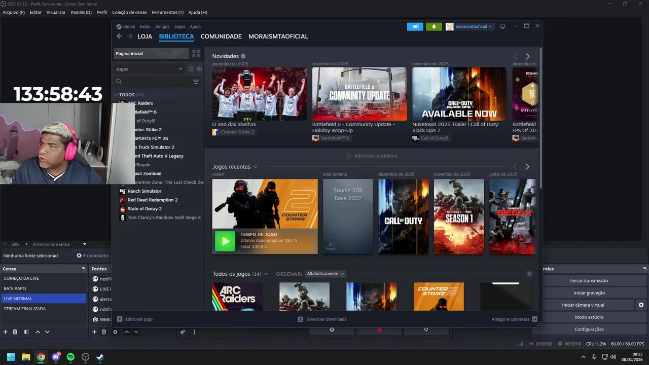Remove selected scene with trash icon
This screenshot has width=649, height=365.
[15, 332]
